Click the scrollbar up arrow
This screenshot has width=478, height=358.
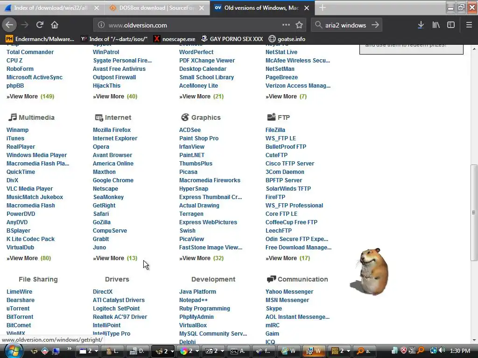474,48
